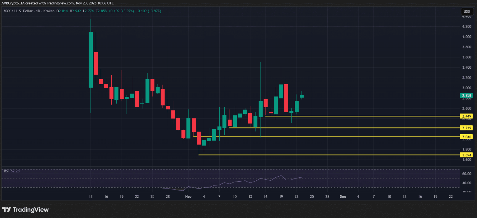Click the 60.00 RSI scale label
The height and width of the screenshot is (218, 477).
(466, 174)
